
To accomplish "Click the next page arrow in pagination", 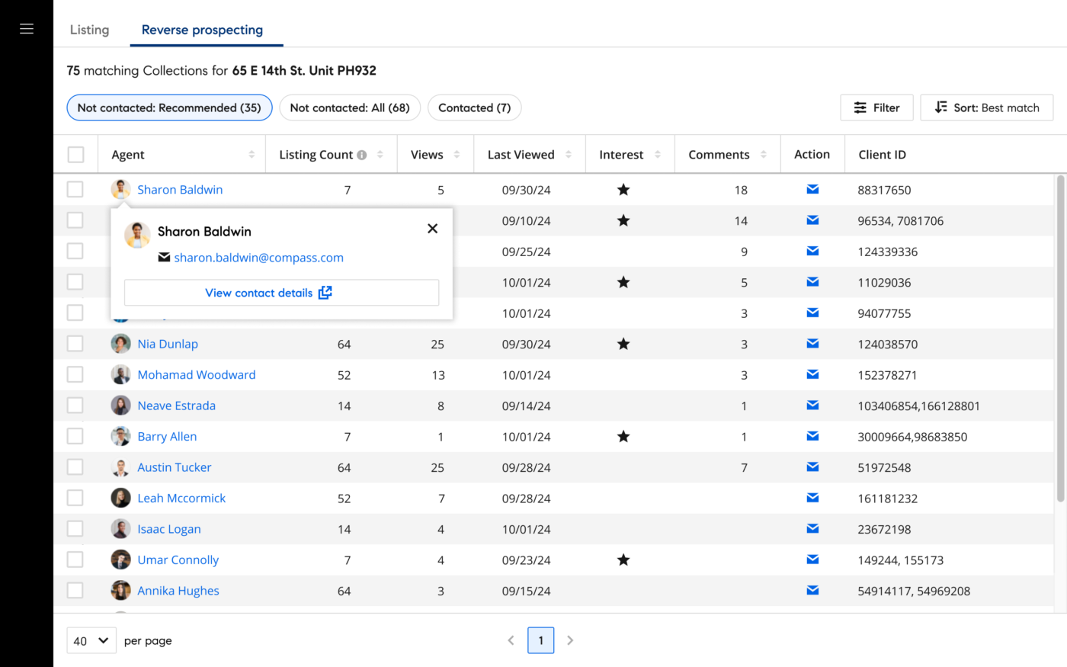I will pyautogui.click(x=570, y=640).
